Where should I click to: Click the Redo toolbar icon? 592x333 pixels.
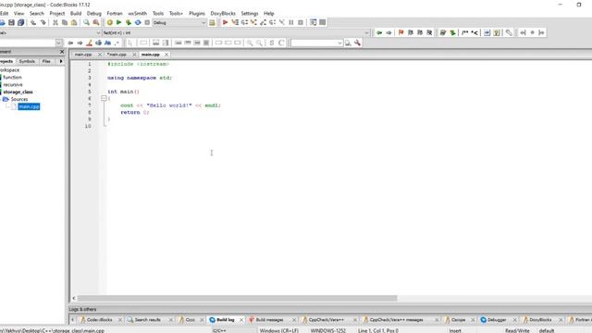(43, 22)
